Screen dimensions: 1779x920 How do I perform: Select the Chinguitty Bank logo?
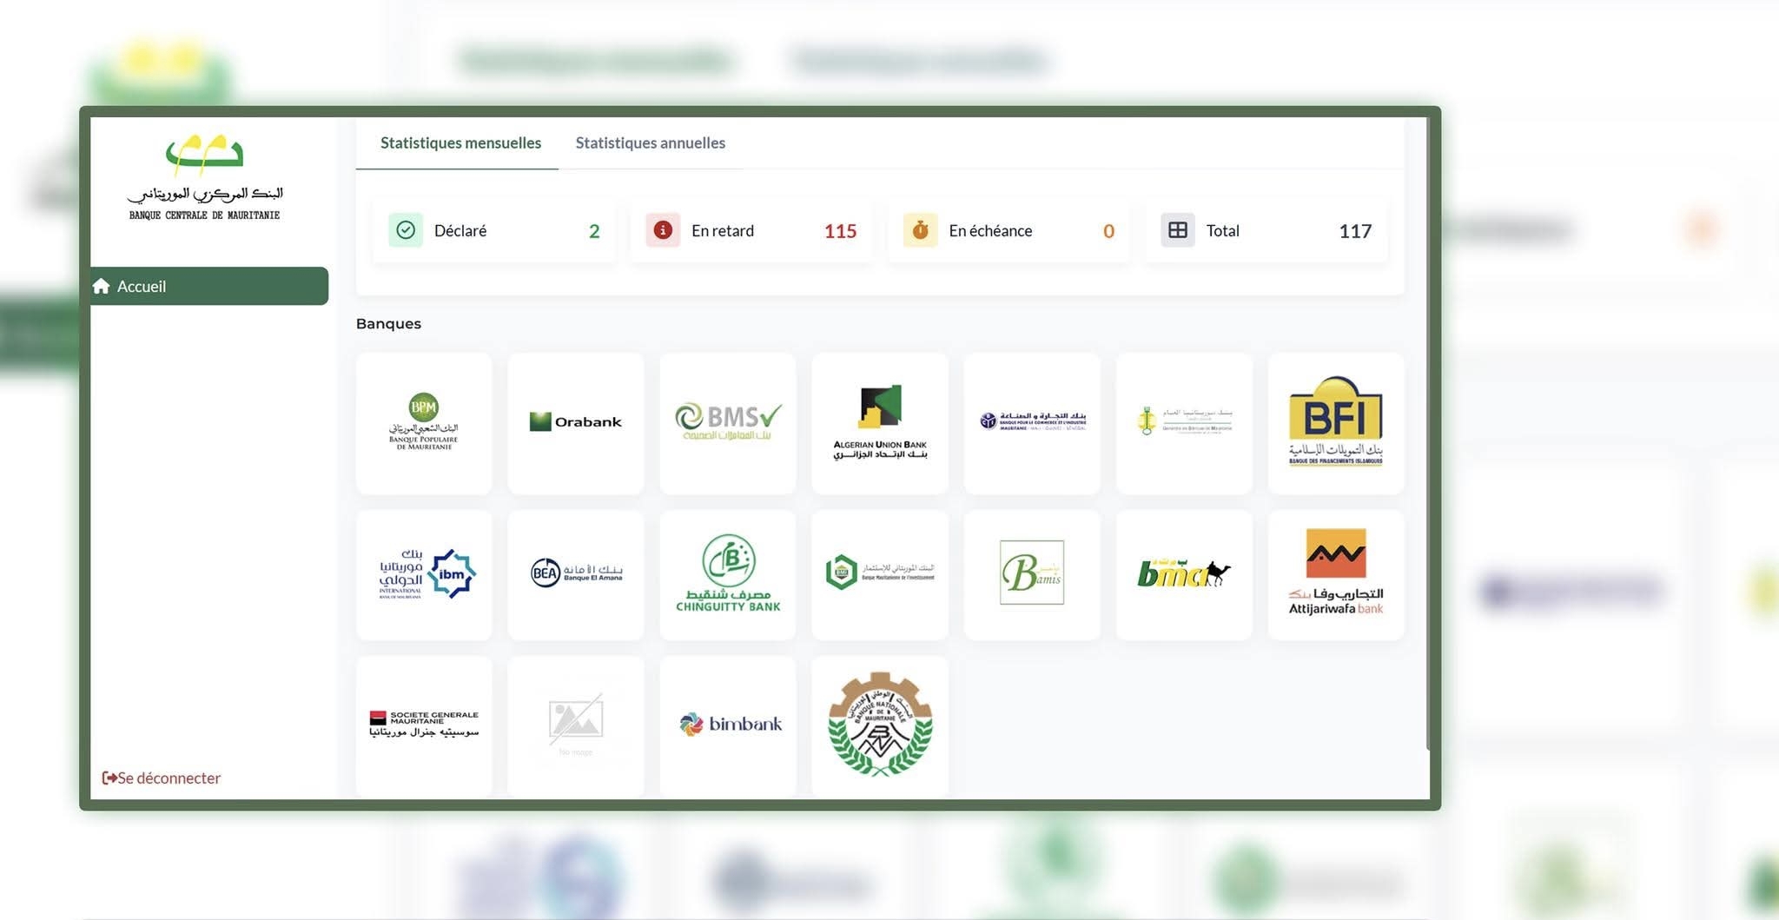click(x=728, y=573)
